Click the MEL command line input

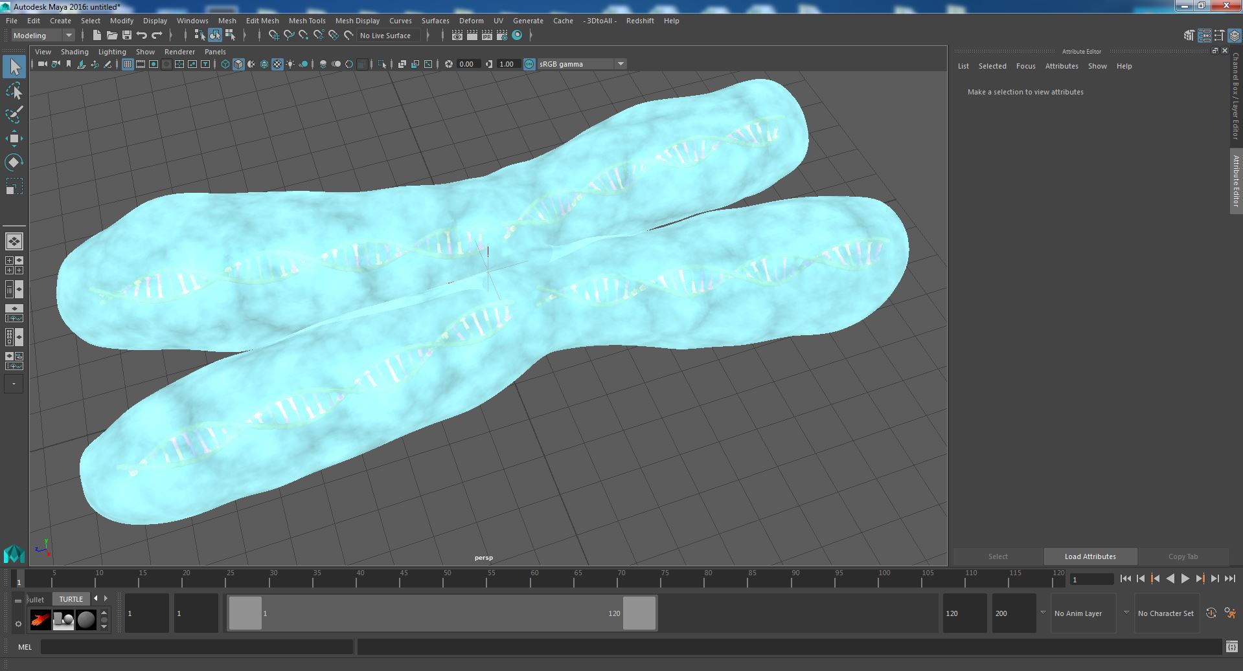click(197, 646)
